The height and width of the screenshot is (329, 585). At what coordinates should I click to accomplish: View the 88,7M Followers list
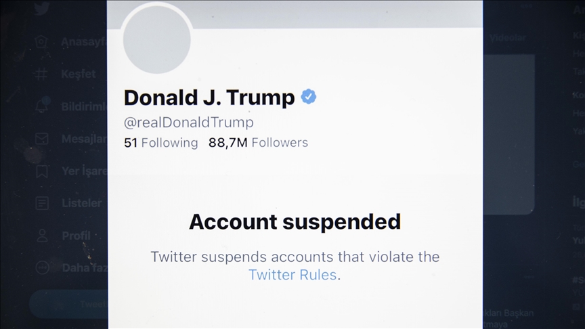tap(258, 143)
